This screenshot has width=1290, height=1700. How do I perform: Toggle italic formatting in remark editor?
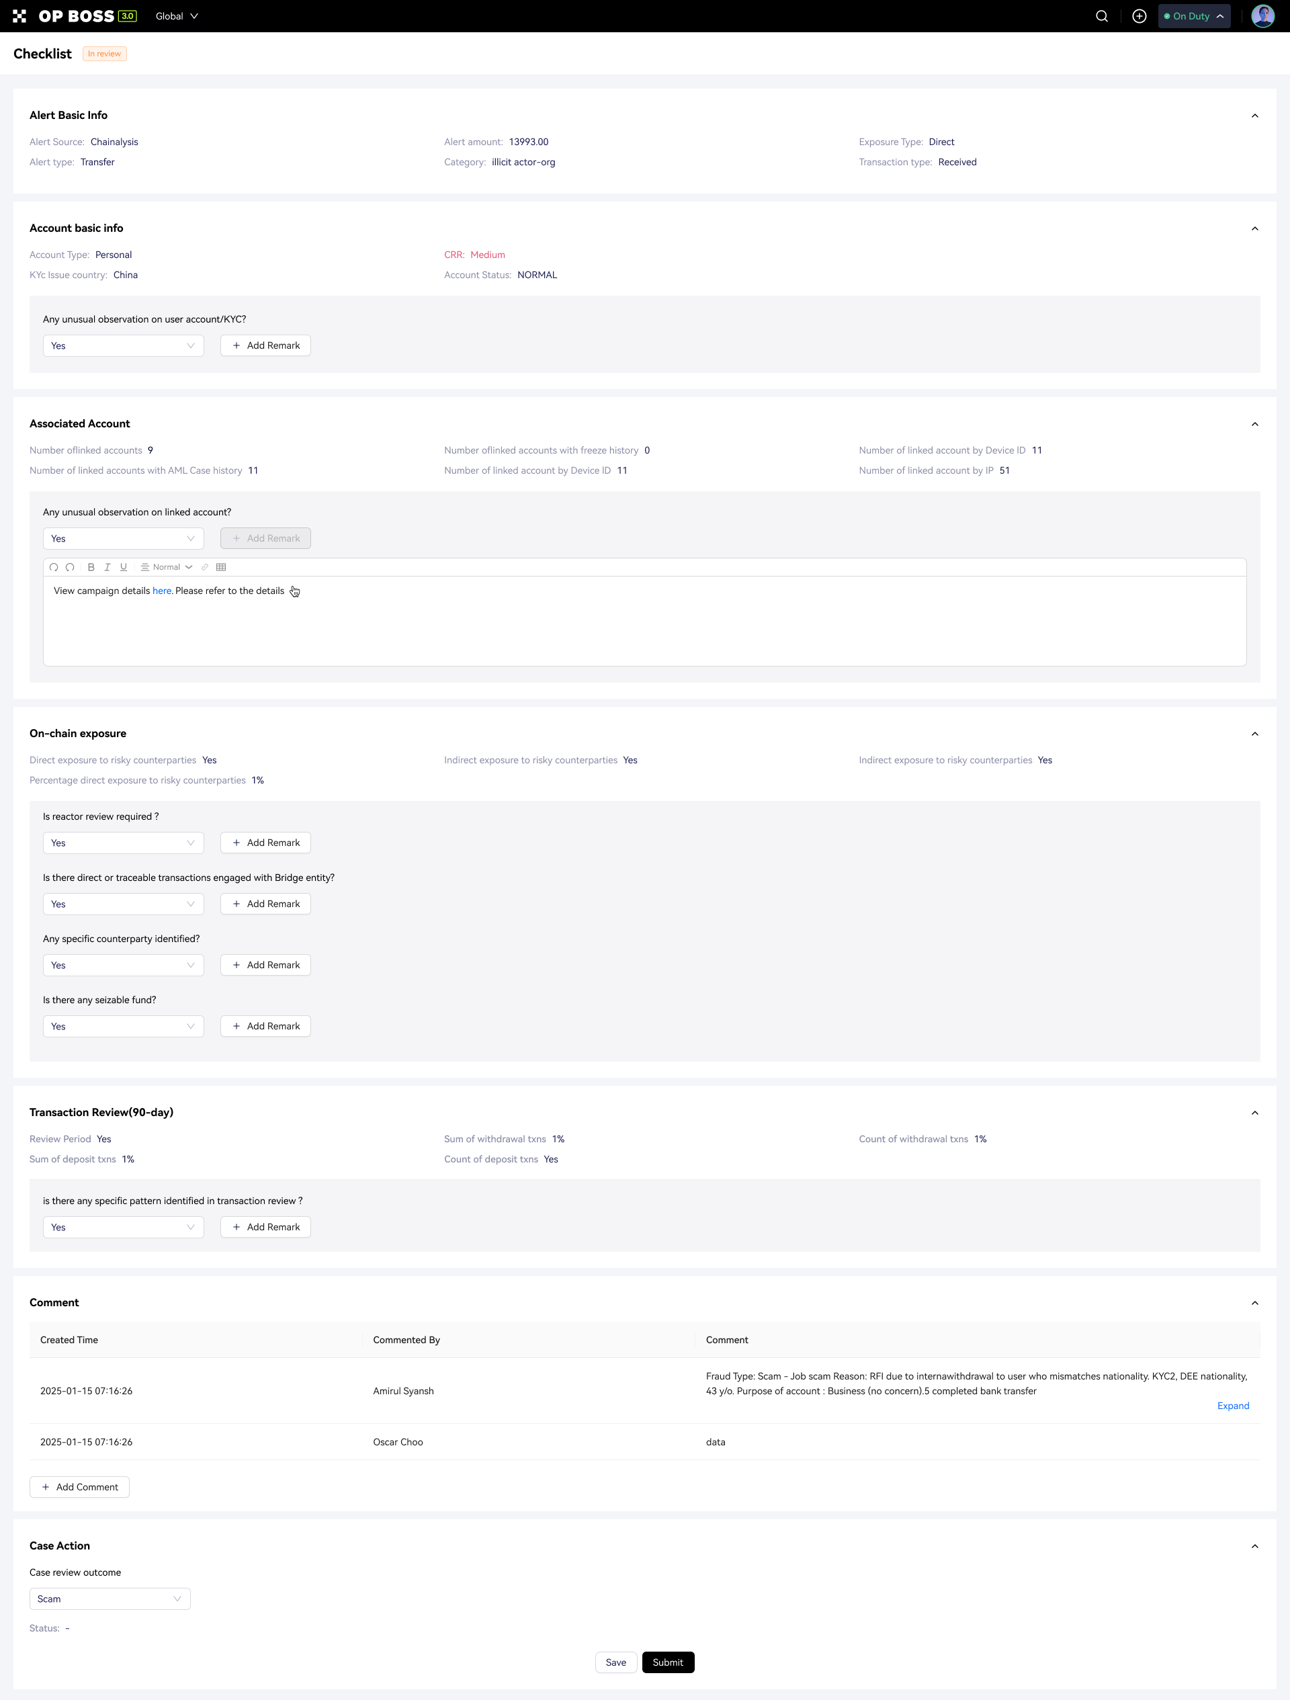coord(107,567)
